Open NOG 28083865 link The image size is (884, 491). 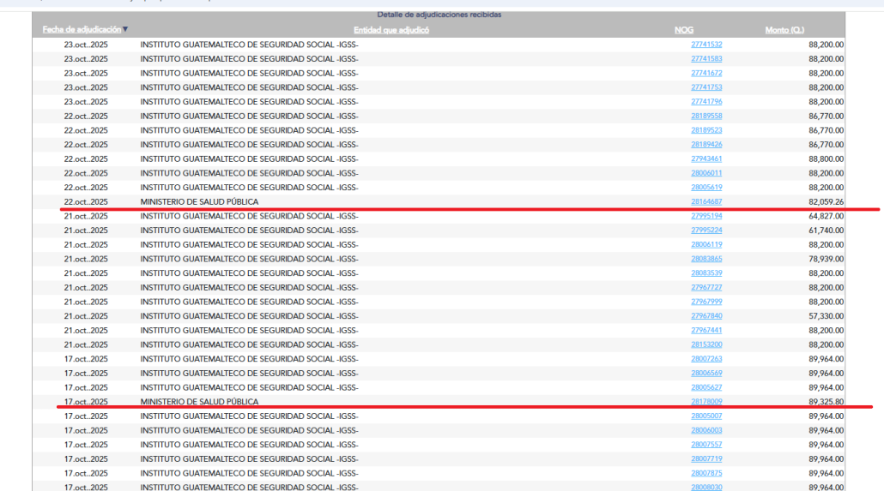tap(706, 259)
